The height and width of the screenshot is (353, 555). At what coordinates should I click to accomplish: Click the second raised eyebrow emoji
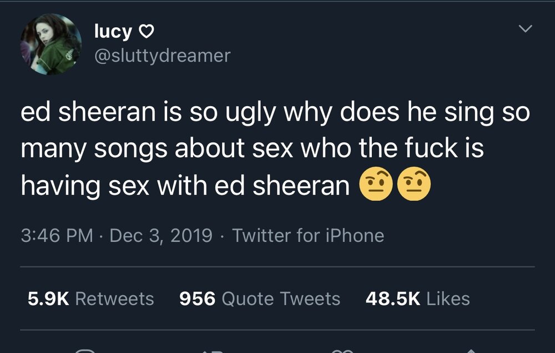click(414, 183)
